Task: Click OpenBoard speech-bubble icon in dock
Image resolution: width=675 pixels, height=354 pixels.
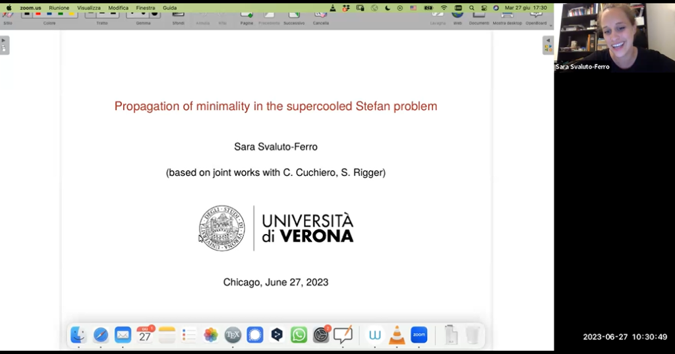Action: [x=343, y=335]
